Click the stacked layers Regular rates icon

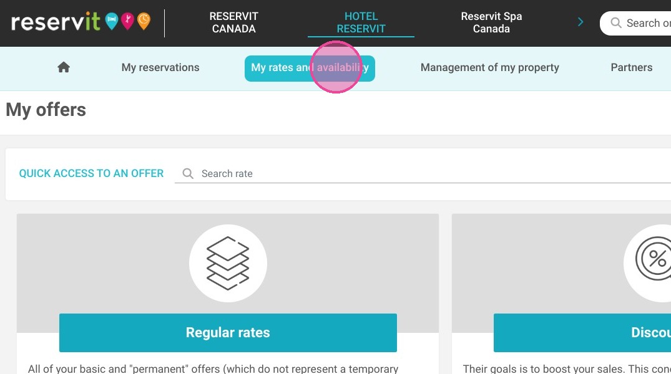coord(228,263)
